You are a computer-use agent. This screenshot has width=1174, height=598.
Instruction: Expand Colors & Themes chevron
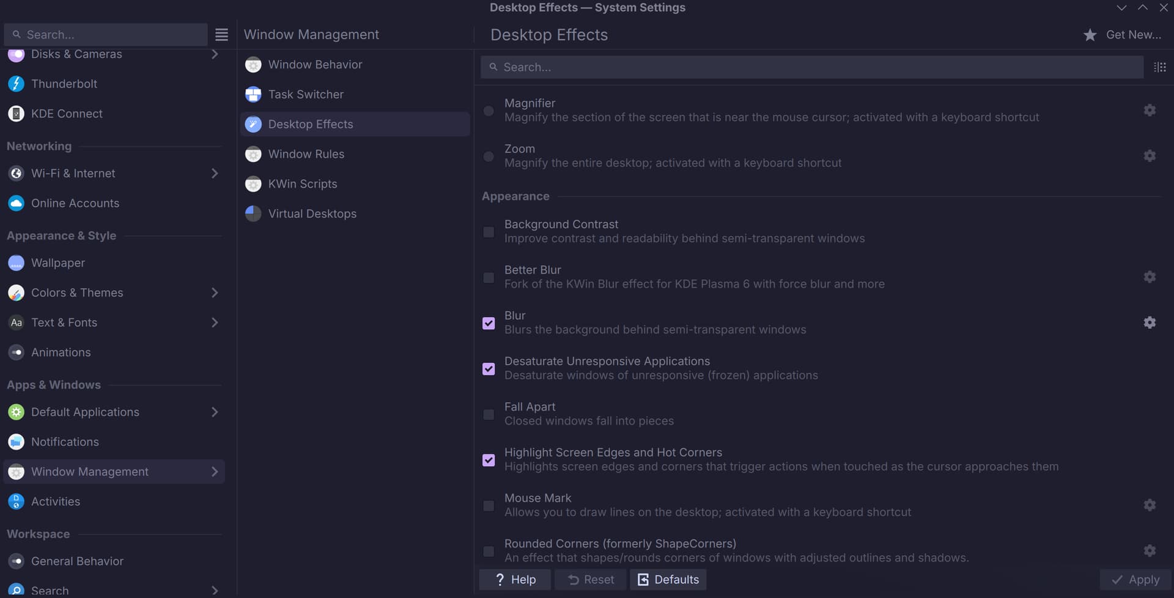215,293
